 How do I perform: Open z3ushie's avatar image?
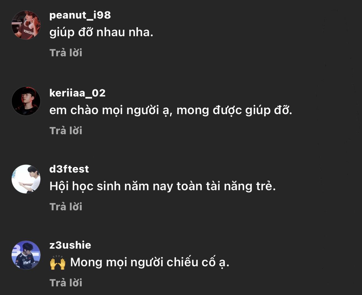pos(26,255)
